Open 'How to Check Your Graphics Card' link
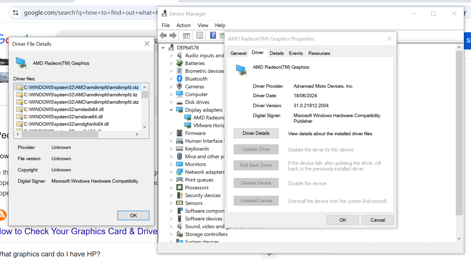Viewport: 471px width, 259px height. [78, 231]
